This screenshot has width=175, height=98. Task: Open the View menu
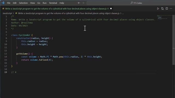[x=33, y=3]
